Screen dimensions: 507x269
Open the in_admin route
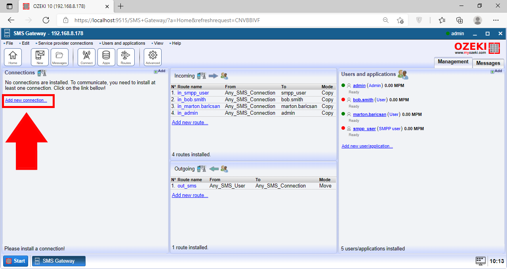click(187, 113)
